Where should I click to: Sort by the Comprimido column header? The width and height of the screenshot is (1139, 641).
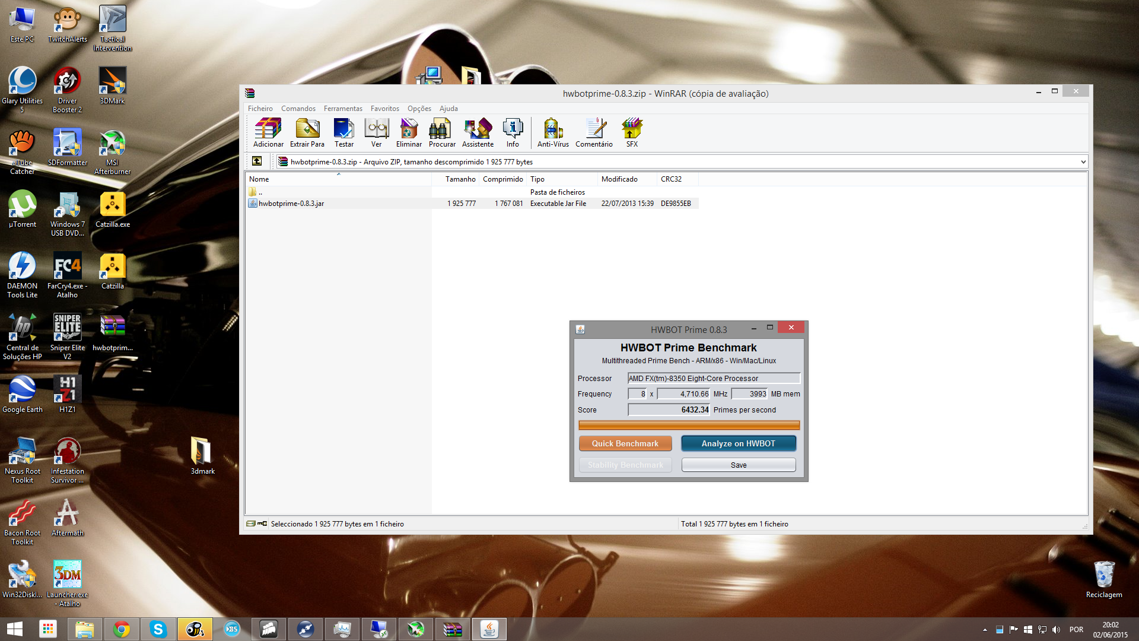[503, 179]
